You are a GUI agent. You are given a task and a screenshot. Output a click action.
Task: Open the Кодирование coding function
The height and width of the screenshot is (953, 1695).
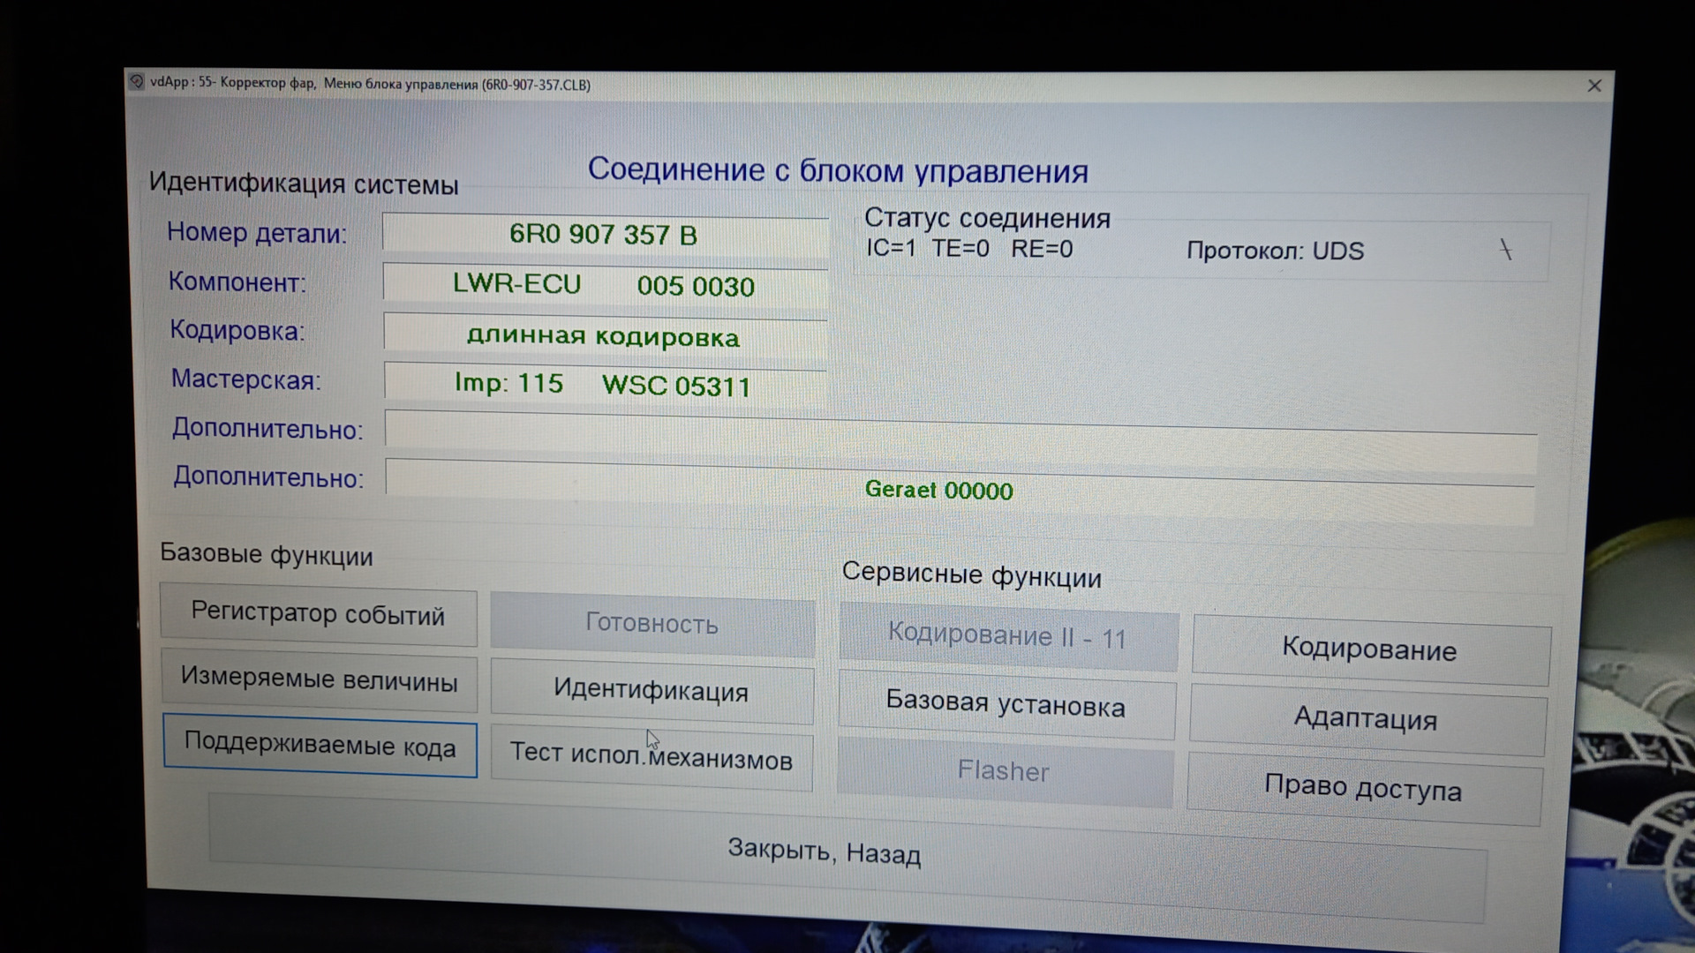click(1370, 650)
